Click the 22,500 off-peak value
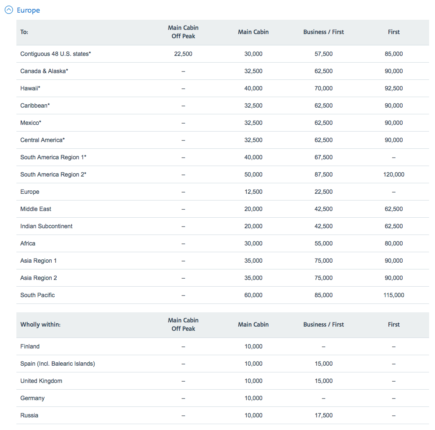This screenshot has width=435, height=430. pyautogui.click(x=183, y=54)
